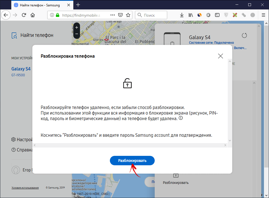
Task: Maximize the Firefox window
Action: coord(250,5)
